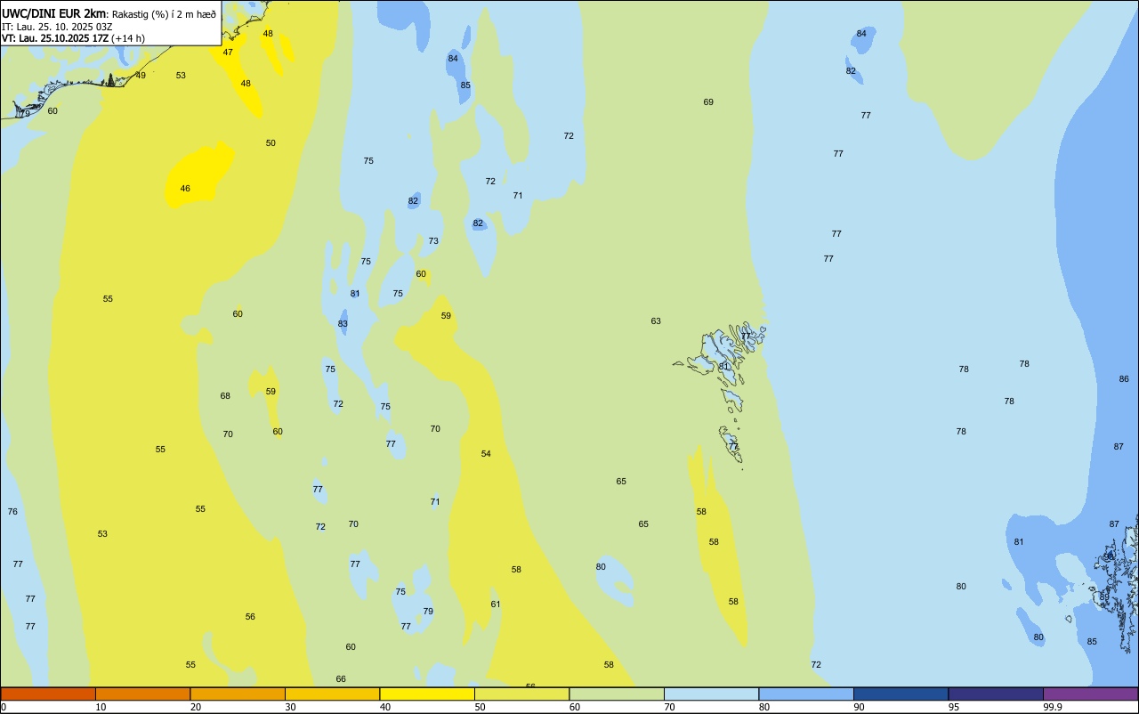Click the 20–30 amber legend swatch
Screen dimensions: 1139x714
238,694
